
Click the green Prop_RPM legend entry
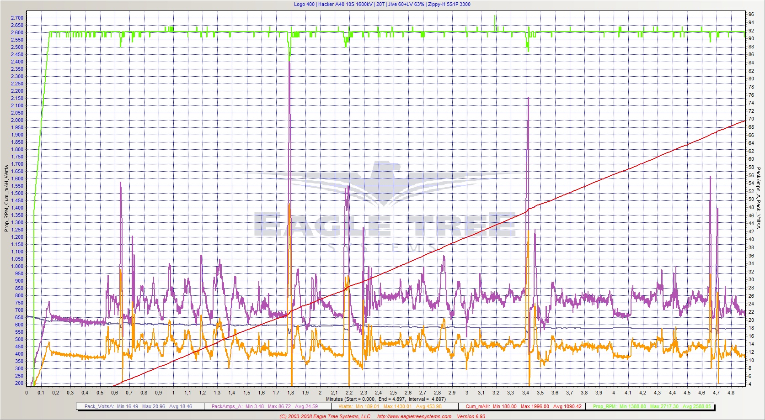[652, 406]
